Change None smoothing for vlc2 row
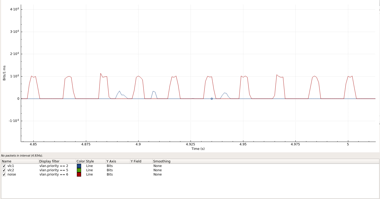 157,170
